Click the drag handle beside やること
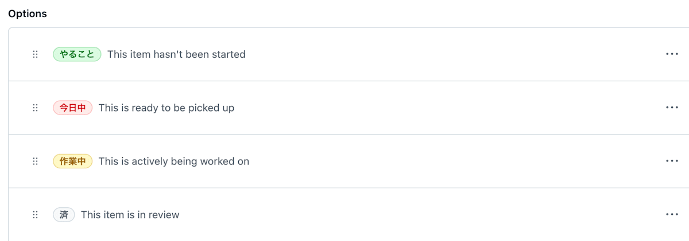Viewport: 689px width, 241px height. click(x=35, y=54)
